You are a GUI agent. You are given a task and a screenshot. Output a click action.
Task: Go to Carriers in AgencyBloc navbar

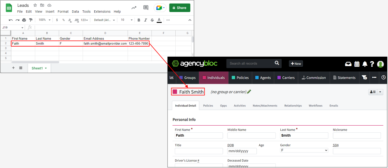click(286, 78)
